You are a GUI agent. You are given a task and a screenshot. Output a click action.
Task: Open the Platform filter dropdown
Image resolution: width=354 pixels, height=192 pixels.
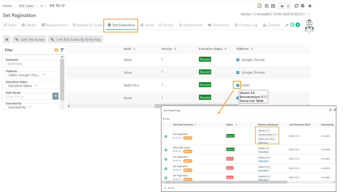(32, 75)
